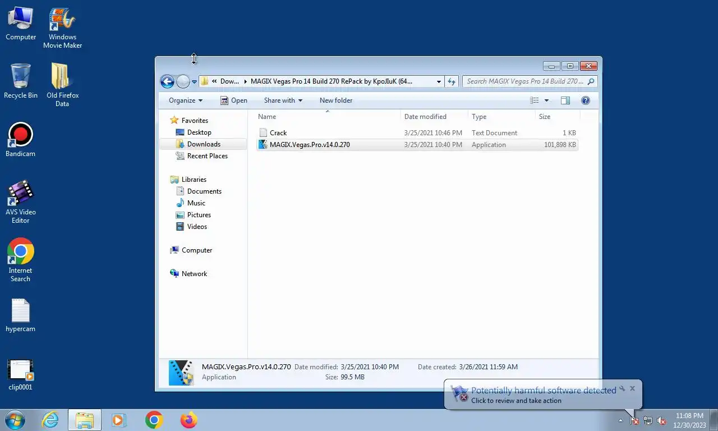Screen dimensions: 718x431
Task: Sort by Date modified column
Action: 435,117
